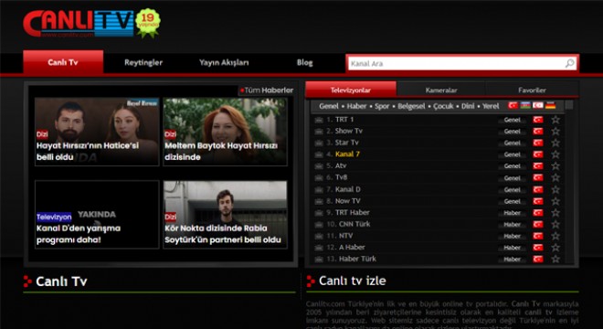The width and height of the screenshot is (603, 329).
Task: Filter channel list by Genel
Action: (x=329, y=106)
